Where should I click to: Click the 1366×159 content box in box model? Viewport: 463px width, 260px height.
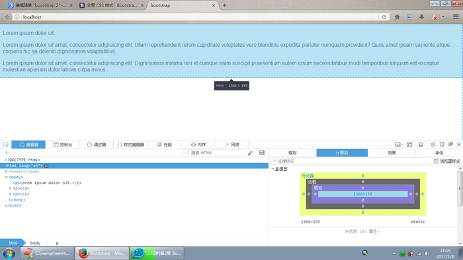(362, 194)
